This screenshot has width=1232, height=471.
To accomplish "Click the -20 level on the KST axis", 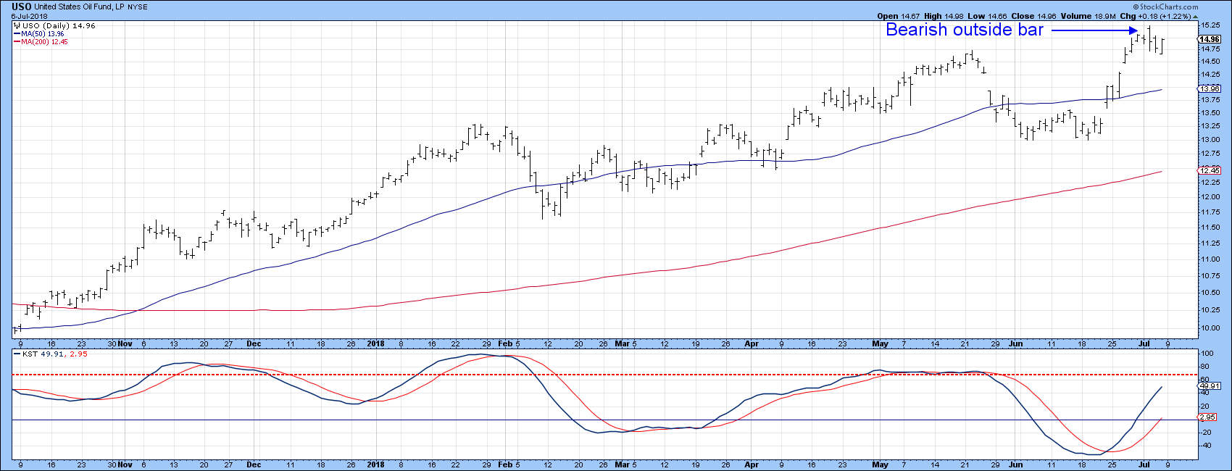I will [1207, 433].
